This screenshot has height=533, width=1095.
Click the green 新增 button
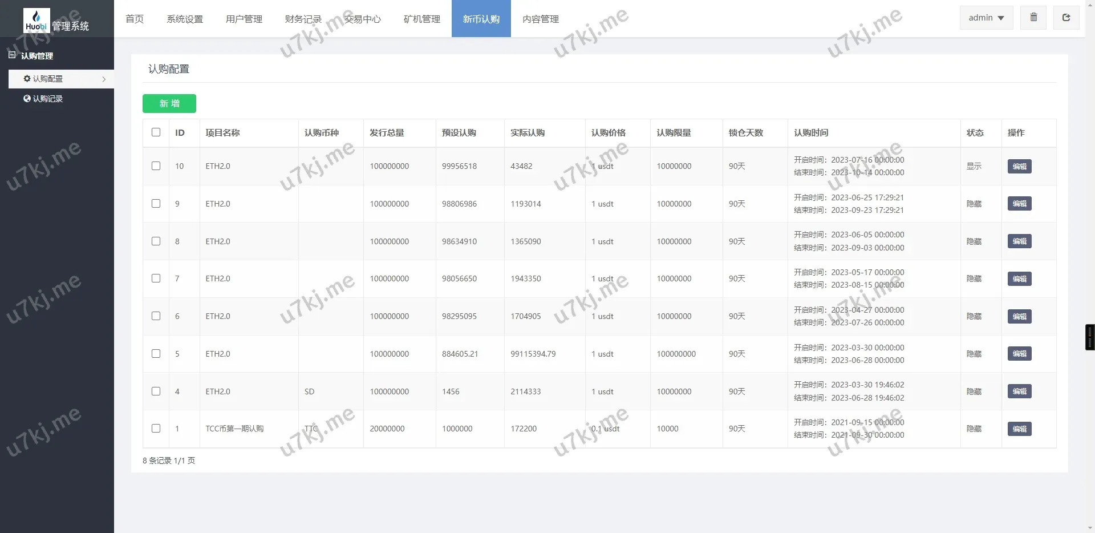tap(169, 103)
